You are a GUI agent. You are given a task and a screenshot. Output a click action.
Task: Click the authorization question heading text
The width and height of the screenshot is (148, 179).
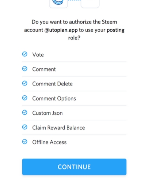click(74, 30)
